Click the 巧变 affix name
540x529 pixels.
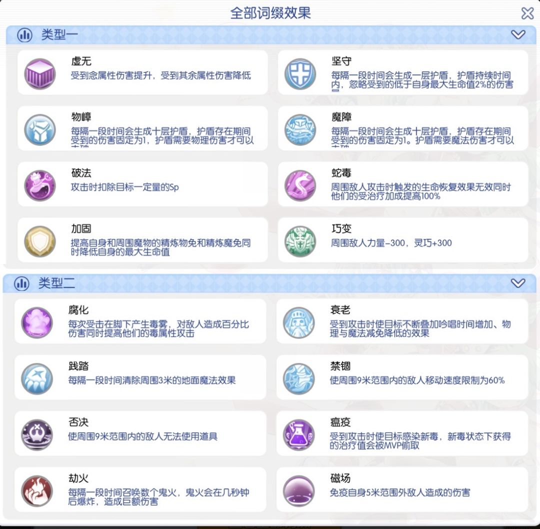click(x=341, y=228)
